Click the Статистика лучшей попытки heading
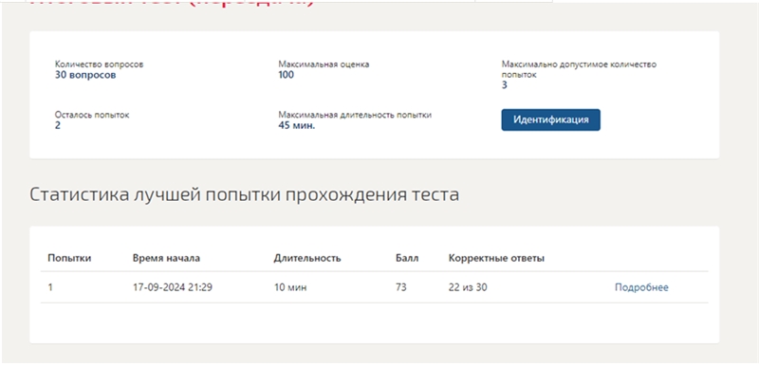This screenshot has width=759, height=365. 245,195
